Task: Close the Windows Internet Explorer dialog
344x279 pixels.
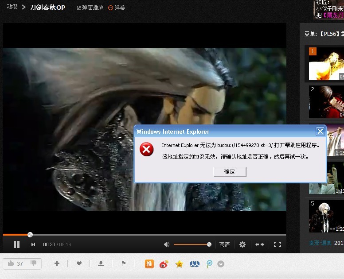Action: tap(320, 132)
